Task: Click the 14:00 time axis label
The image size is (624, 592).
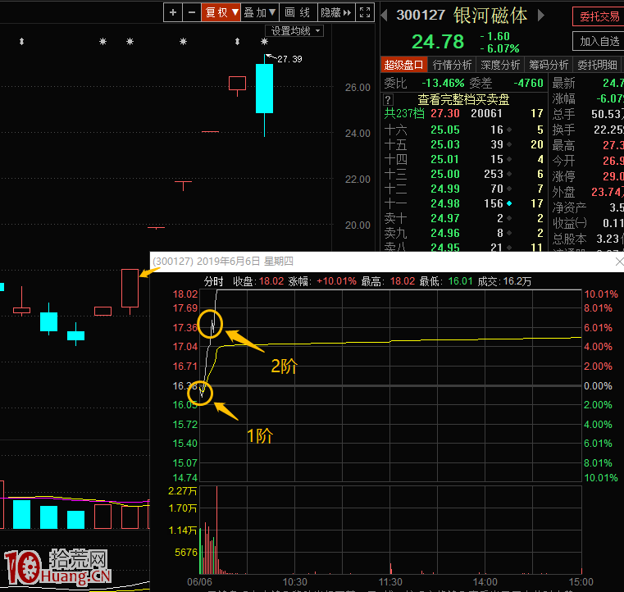Action: 485,582
